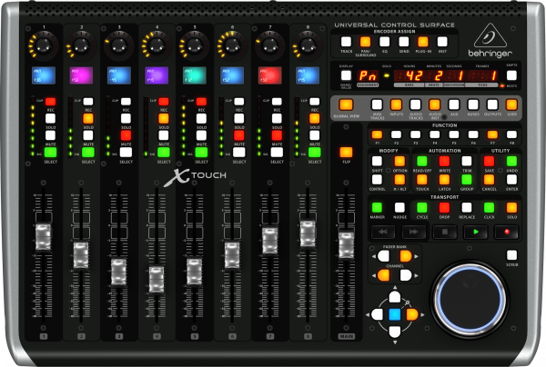Select EQ encoder assign
The width and height of the screenshot is (546, 367).
[x=384, y=42]
